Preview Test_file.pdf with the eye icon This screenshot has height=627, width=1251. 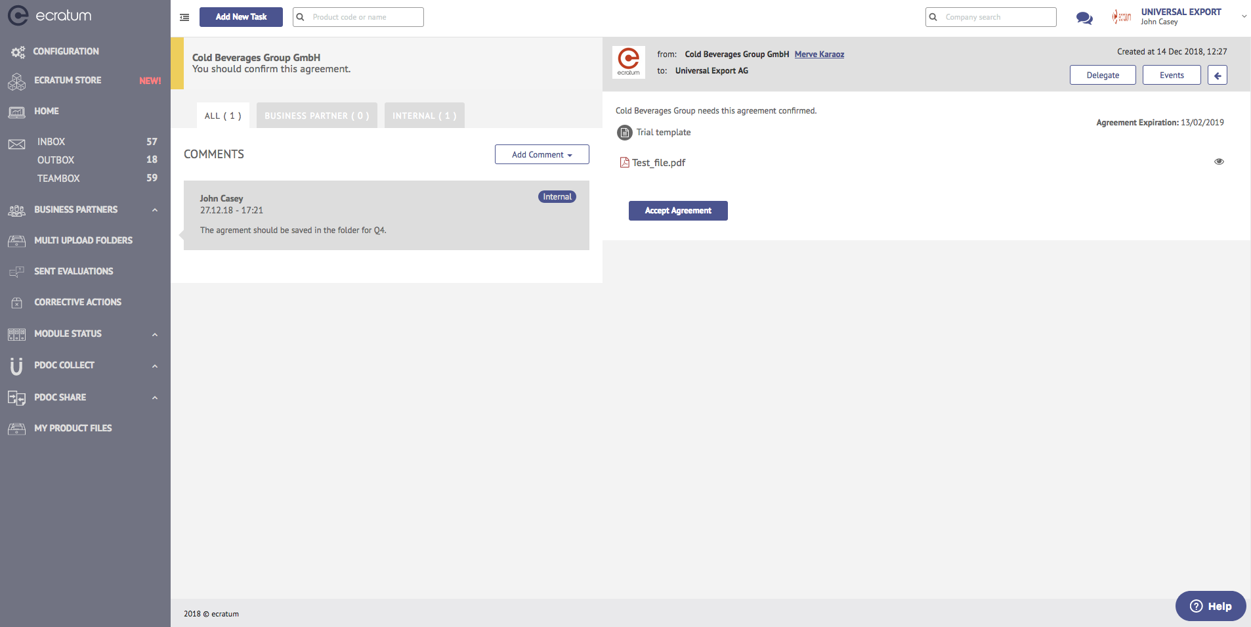(x=1219, y=162)
